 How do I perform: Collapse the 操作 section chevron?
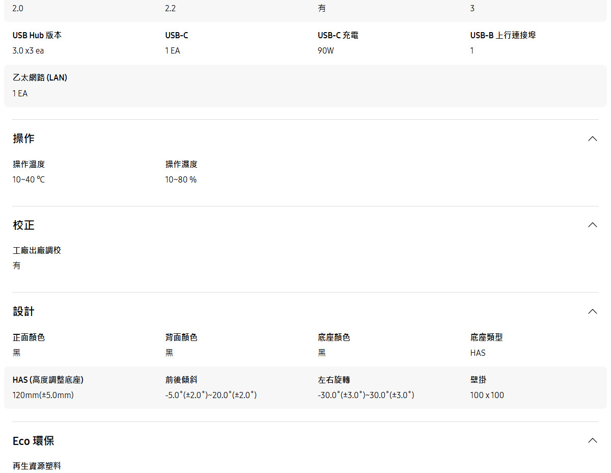592,138
